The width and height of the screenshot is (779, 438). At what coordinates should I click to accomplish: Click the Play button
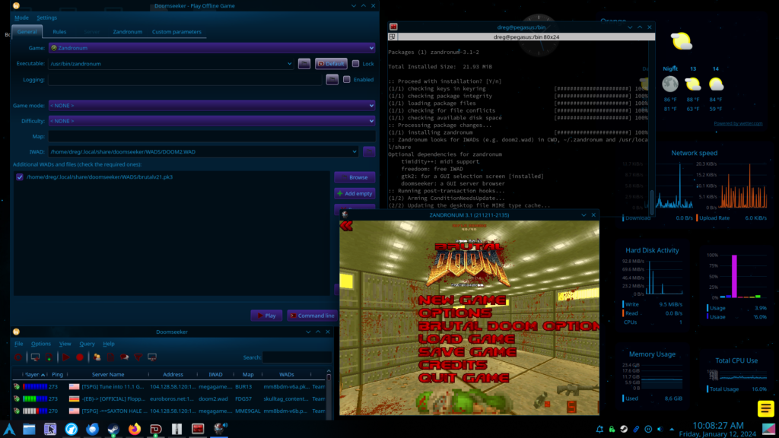point(267,316)
